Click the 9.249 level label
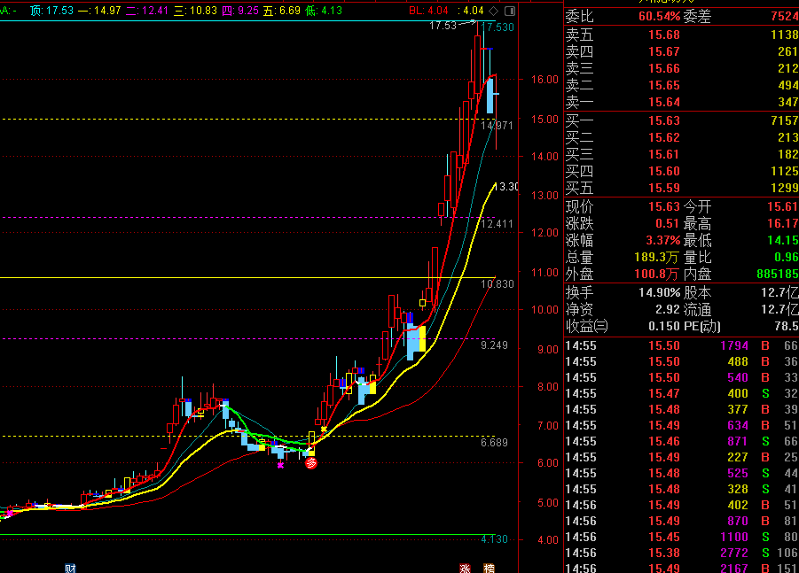Screen dimensions: 799x573 494,345
